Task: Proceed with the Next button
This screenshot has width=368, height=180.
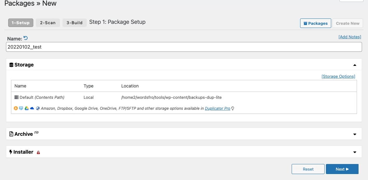Action: pyautogui.click(x=342, y=169)
